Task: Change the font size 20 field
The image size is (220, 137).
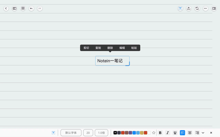Action: pyautogui.click(x=88, y=133)
